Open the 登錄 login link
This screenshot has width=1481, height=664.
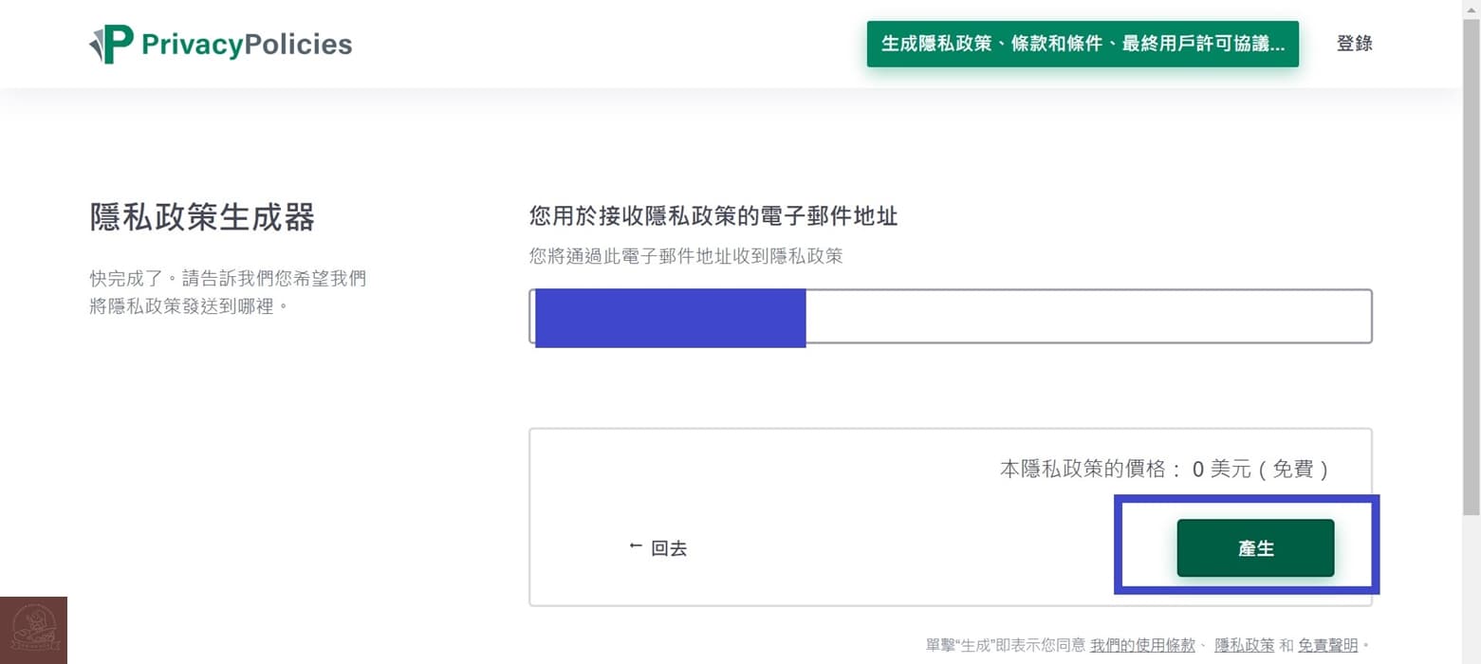click(x=1354, y=43)
